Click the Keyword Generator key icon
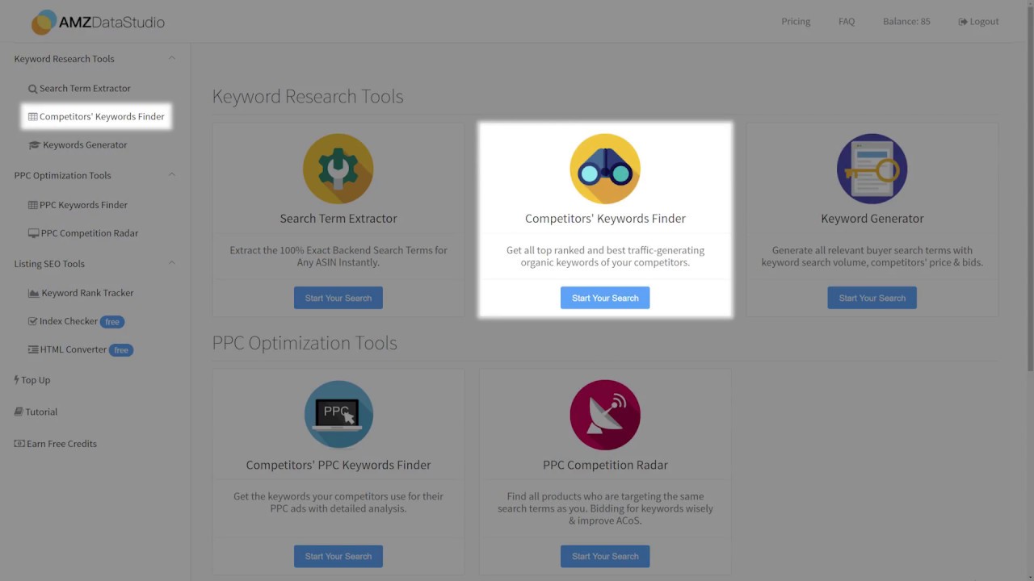This screenshot has height=581, width=1034. pos(872,169)
